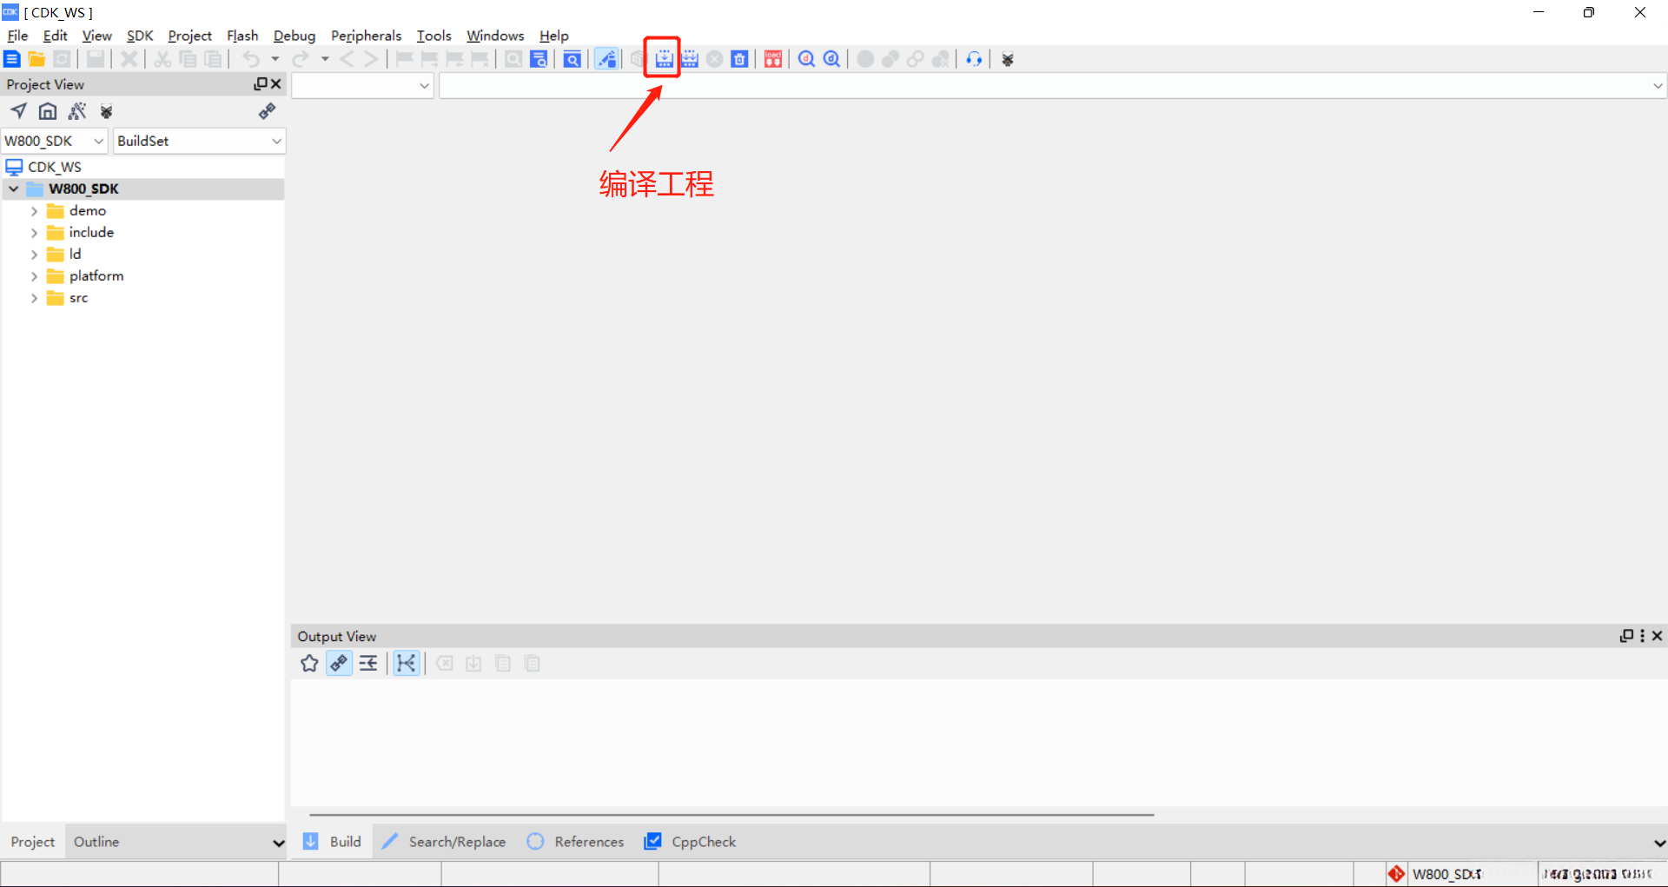Image resolution: width=1668 pixels, height=887 pixels.
Task: Click the highlighter pen toolbar icon
Action: (606, 59)
